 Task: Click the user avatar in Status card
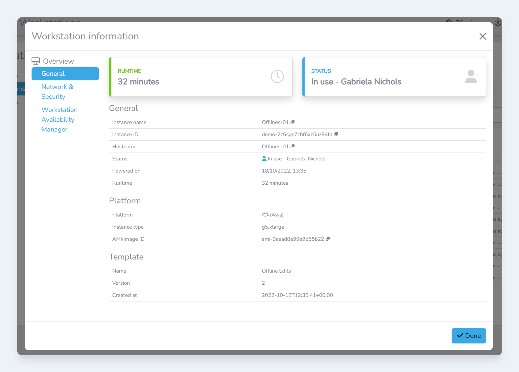click(x=471, y=76)
